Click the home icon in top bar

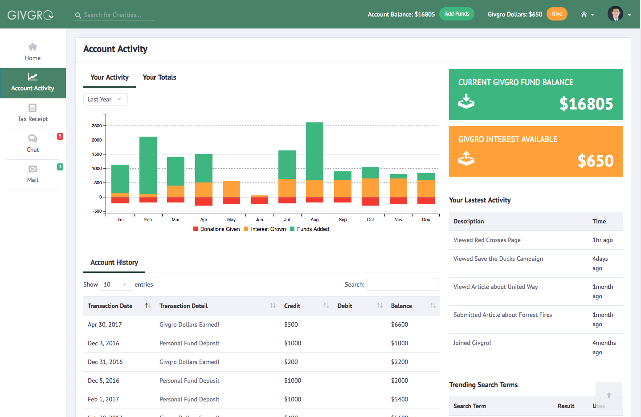pos(584,14)
